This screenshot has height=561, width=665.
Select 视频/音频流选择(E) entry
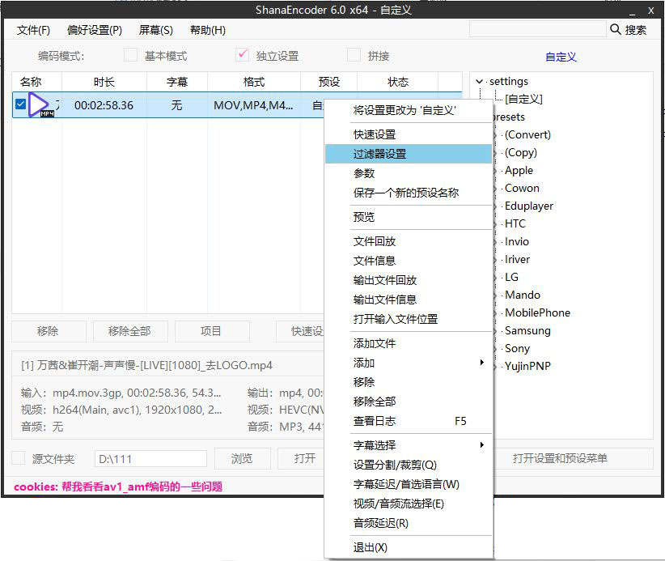[409, 504]
